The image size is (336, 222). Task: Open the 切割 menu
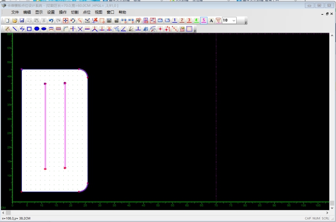click(75, 12)
